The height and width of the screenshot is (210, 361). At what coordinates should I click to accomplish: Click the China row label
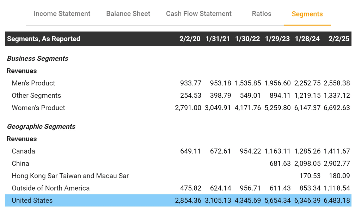[x=20, y=164]
